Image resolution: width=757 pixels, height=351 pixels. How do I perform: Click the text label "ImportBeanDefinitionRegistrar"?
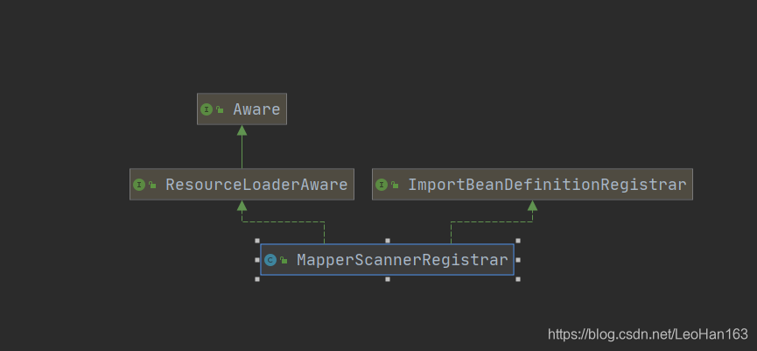click(x=547, y=185)
